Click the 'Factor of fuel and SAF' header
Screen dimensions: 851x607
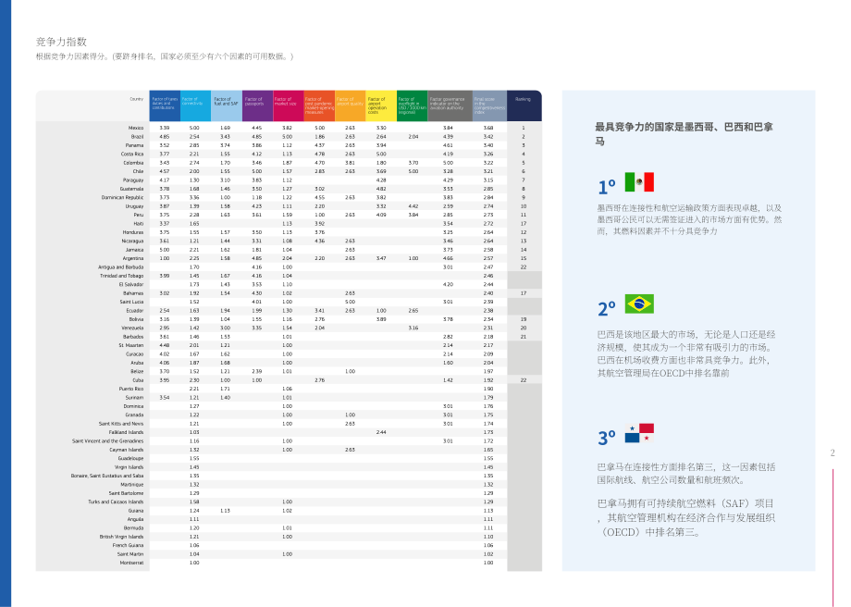pyautogui.click(x=227, y=105)
